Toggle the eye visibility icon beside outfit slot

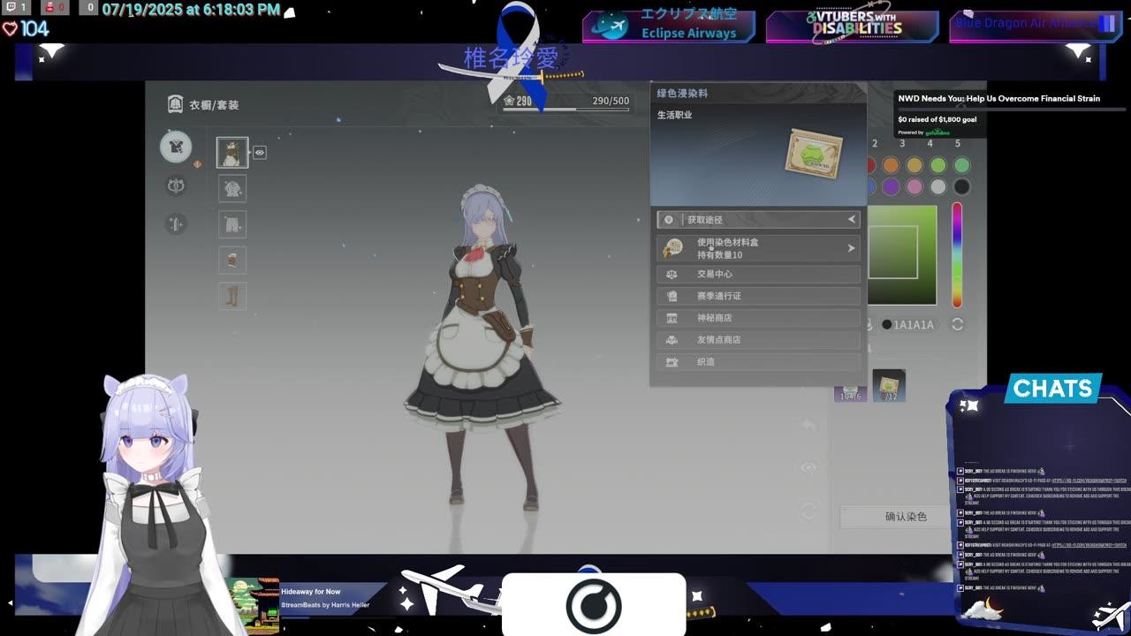(260, 152)
